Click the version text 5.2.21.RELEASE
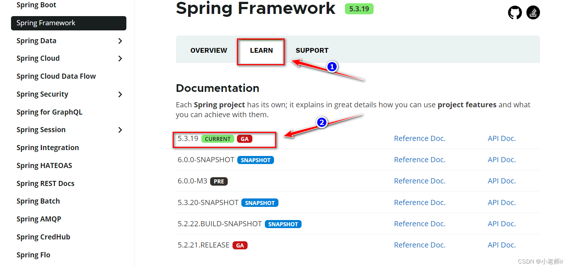 [x=204, y=245]
